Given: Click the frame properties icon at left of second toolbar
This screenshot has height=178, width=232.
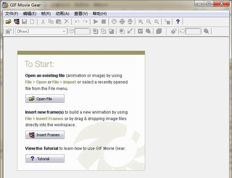Looking at the screenshot, I should click(8, 31).
